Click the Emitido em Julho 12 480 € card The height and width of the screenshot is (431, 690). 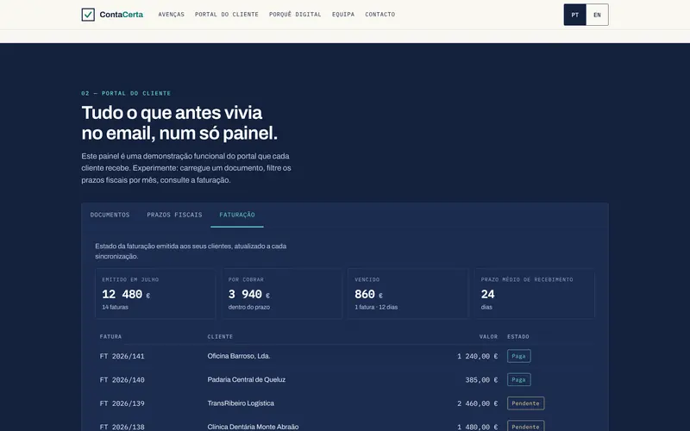[x=155, y=293]
